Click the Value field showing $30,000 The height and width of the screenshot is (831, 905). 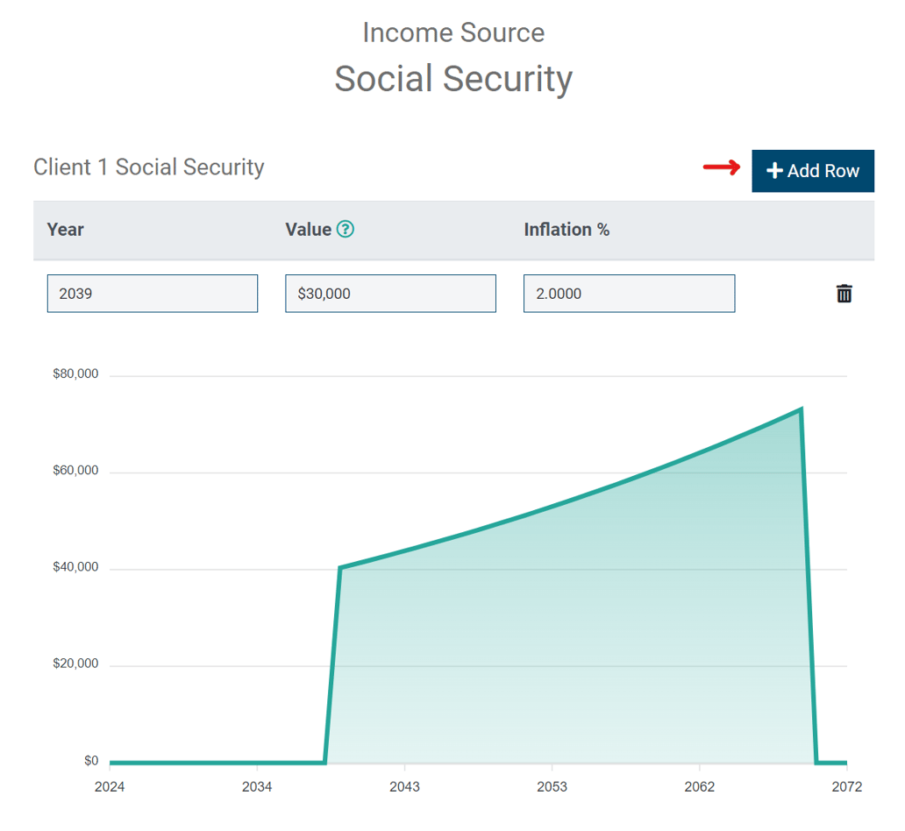click(390, 294)
